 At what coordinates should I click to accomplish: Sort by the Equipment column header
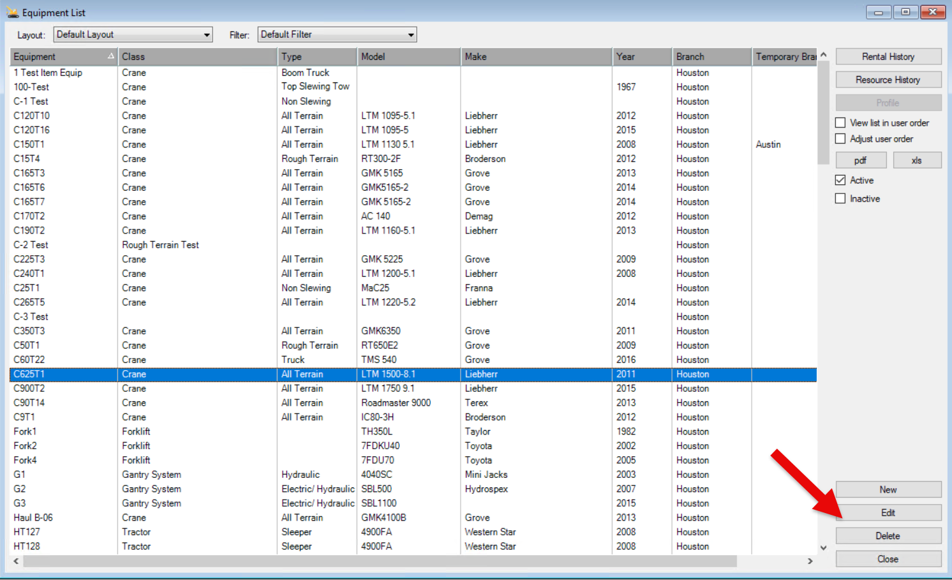click(x=64, y=57)
